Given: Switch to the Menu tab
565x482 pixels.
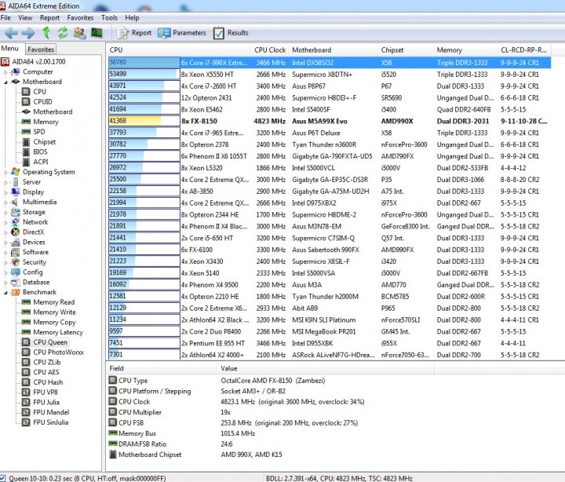Looking at the screenshot, I should (x=10, y=49).
